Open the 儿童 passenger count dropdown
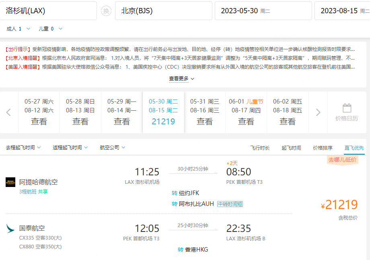Screen dimensions: 370x260 (51, 29)
